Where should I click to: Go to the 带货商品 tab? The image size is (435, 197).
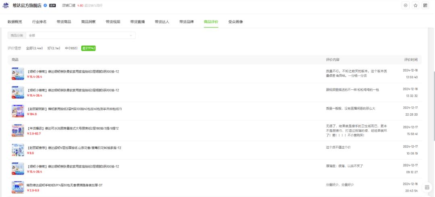(x=64, y=22)
